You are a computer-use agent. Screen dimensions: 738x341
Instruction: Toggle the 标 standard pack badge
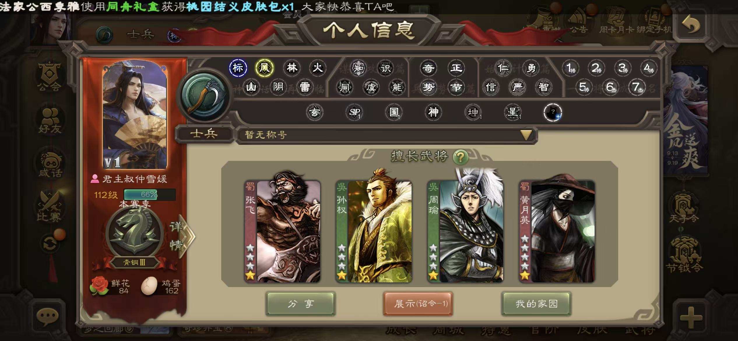click(238, 68)
